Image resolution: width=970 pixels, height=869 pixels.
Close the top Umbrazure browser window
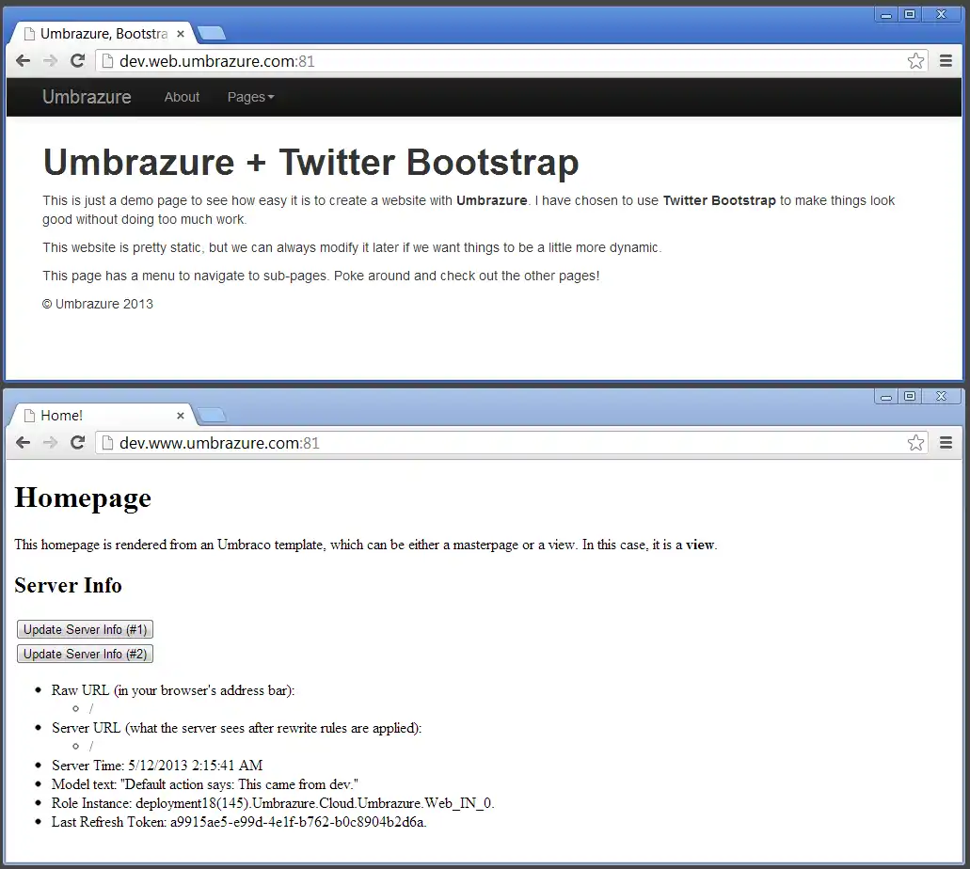click(942, 15)
